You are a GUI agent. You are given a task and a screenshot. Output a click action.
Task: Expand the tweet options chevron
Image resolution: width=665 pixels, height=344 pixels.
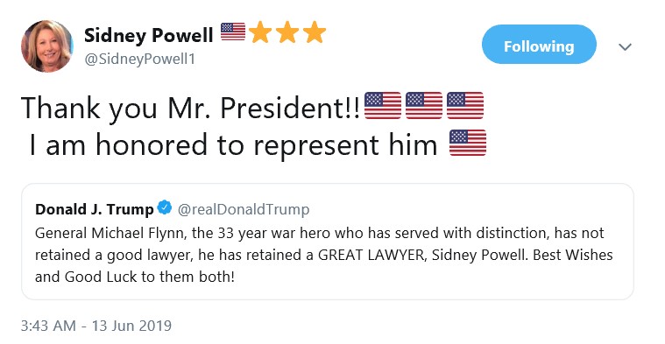point(625,46)
